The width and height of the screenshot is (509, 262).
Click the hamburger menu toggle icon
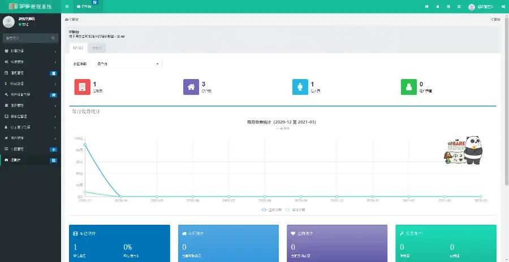click(x=67, y=6)
